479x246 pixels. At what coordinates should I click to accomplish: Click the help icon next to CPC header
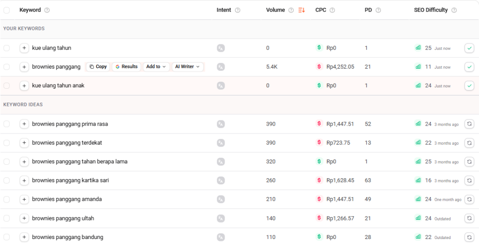[x=332, y=10]
